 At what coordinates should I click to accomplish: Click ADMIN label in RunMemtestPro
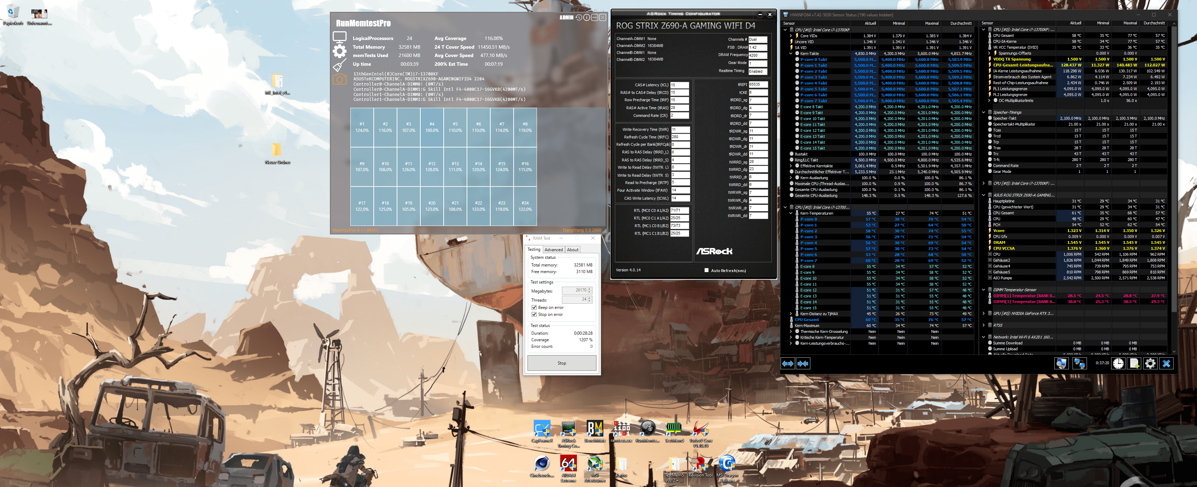tap(566, 18)
